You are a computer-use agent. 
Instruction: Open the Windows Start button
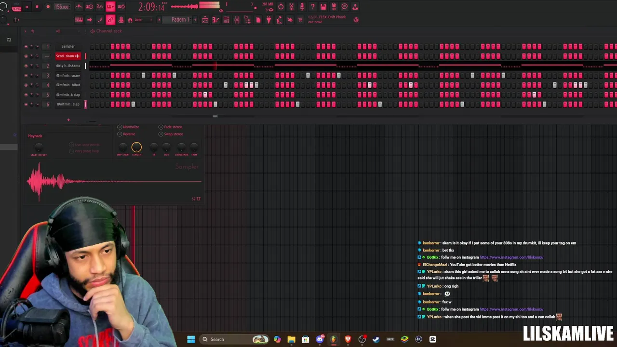(x=191, y=339)
